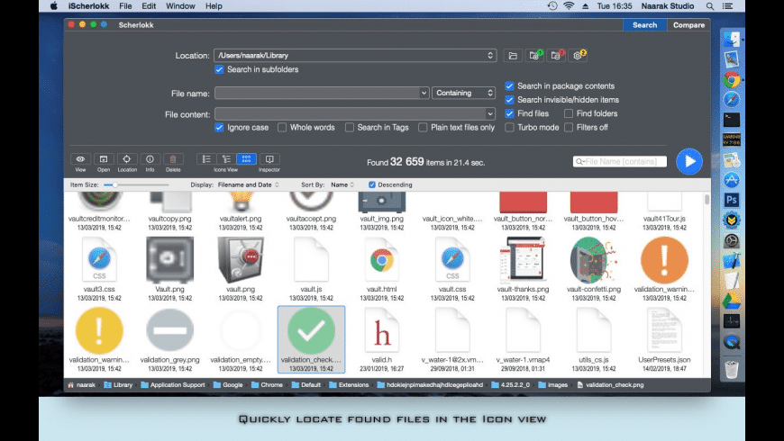Check Plain text files only

coord(423,128)
